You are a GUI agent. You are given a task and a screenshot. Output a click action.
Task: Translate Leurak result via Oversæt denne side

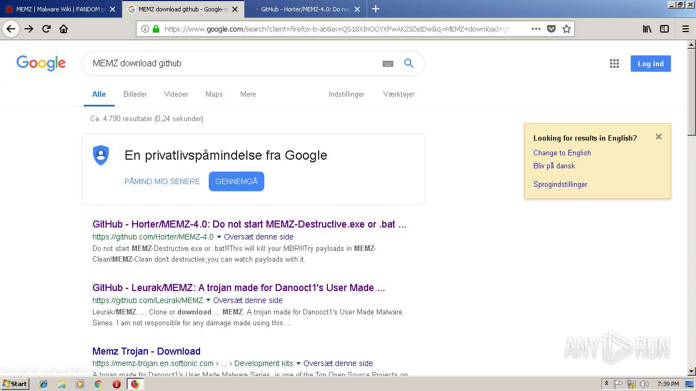(248, 300)
